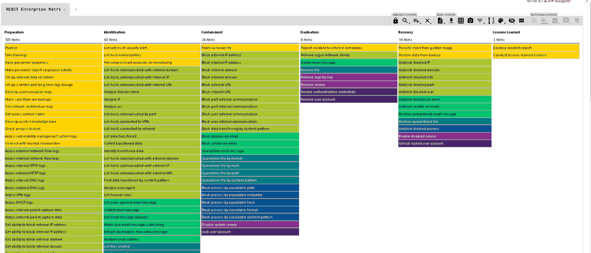Toggle show/hide disabled techniques eye icon
Viewport: 591px width, 253px height.
pos(511,21)
